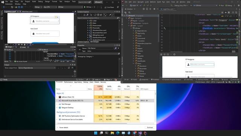
Task: Click the Properties wrench icon in Solution Explorer toolbar
Action: coord(110,15)
